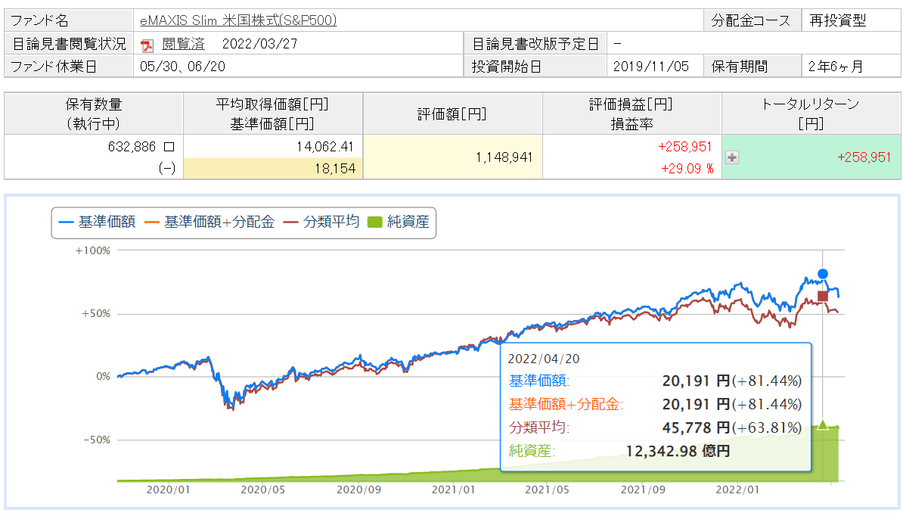Select the blue 基準価額 data point marker
The image size is (903, 516).
point(822,274)
